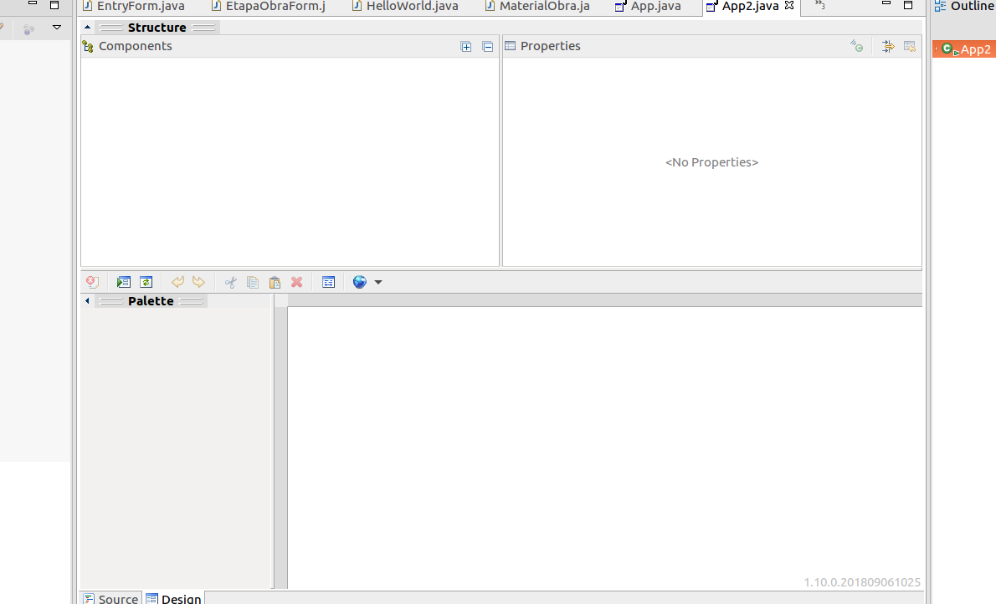The image size is (996, 604).
Task: Open the error log icon in designer toolbar
Action: click(x=92, y=282)
